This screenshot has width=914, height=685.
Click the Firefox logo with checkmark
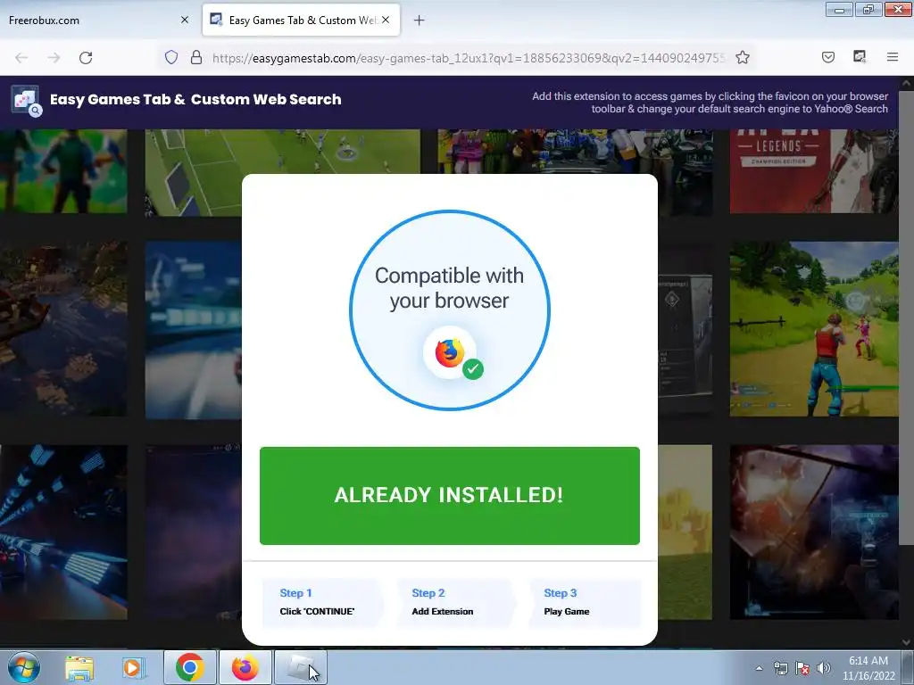[x=453, y=353]
